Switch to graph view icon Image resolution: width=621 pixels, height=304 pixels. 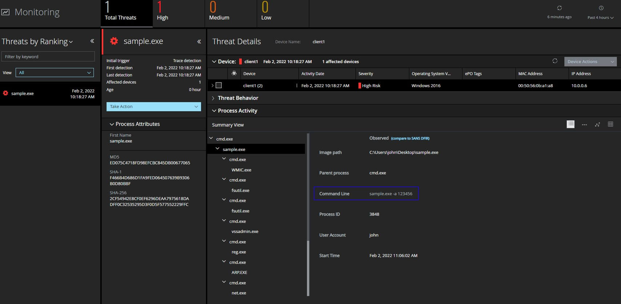(x=597, y=124)
